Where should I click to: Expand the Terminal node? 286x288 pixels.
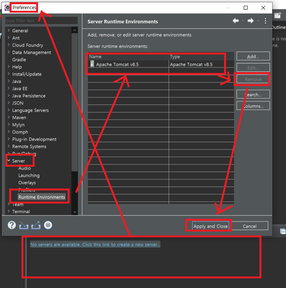click(8, 211)
